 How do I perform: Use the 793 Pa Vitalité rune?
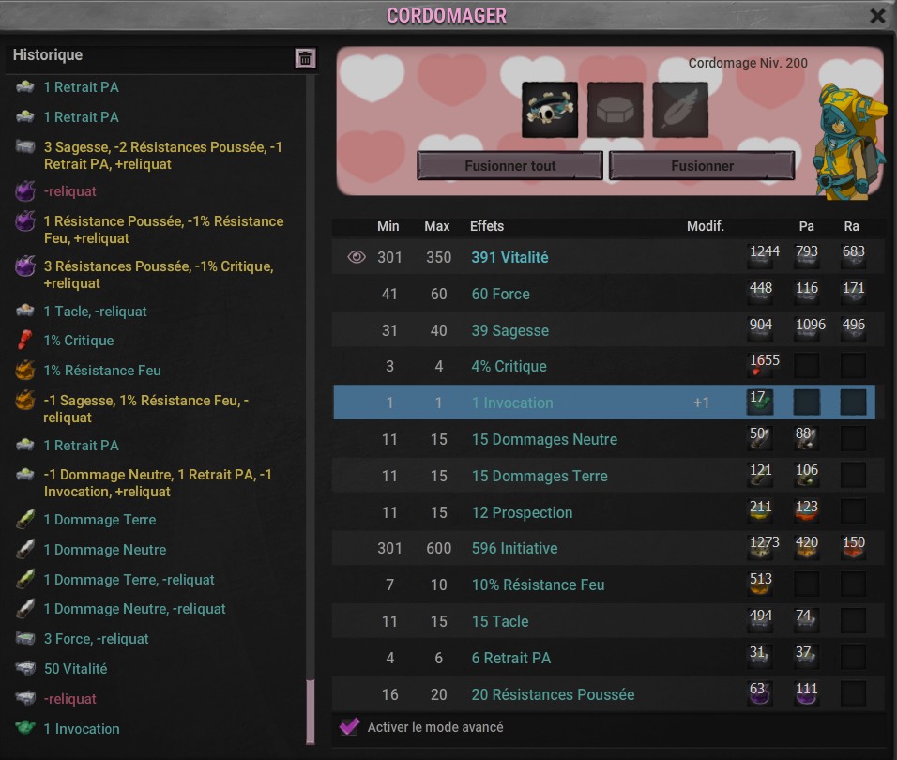click(x=807, y=257)
